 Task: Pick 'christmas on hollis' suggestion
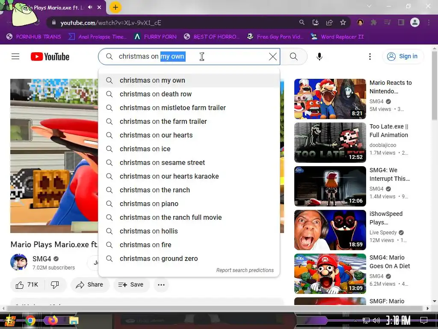click(189, 231)
